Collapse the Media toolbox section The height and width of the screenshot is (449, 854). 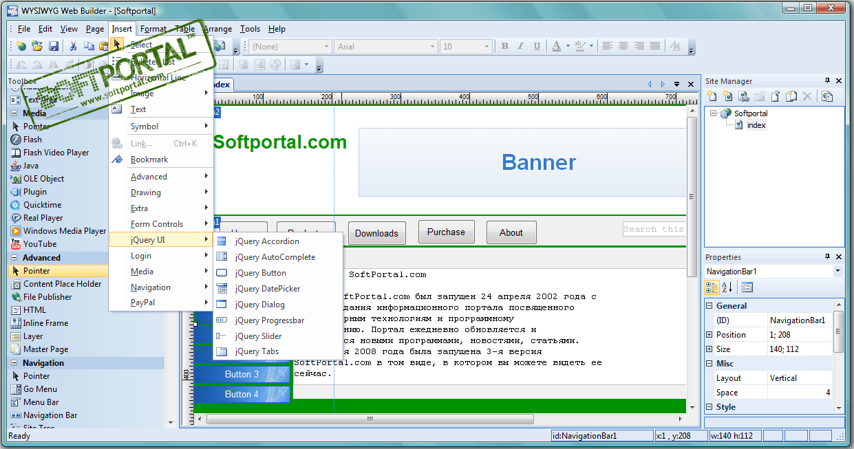click(15, 113)
